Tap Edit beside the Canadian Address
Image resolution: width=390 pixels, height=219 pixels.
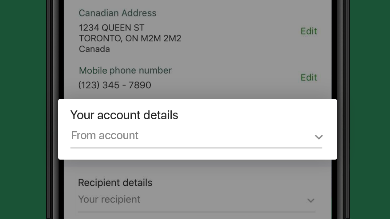click(309, 31)
